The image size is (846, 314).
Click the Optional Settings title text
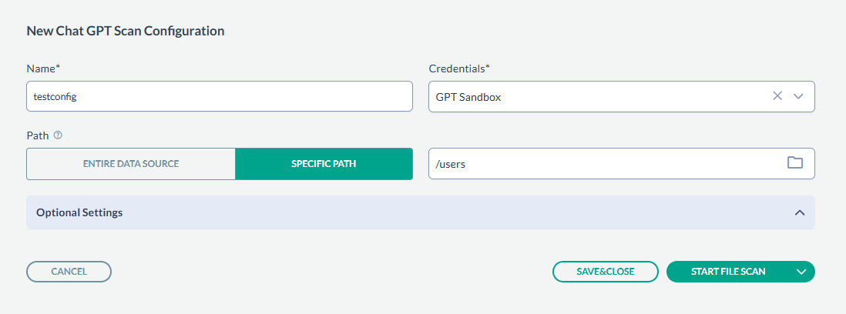[79, 212]
